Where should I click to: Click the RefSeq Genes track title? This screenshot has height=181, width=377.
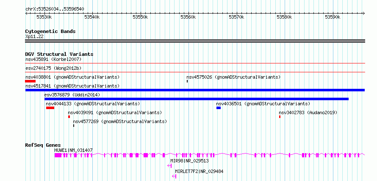(x=43, y=145)
